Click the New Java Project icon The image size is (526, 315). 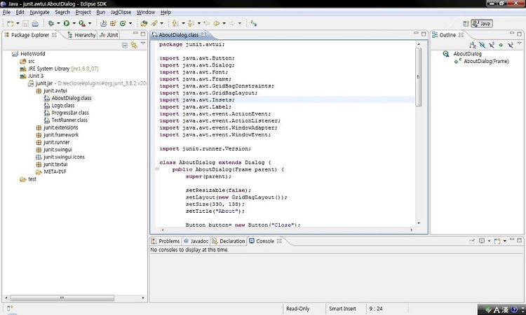pos(103,23)
